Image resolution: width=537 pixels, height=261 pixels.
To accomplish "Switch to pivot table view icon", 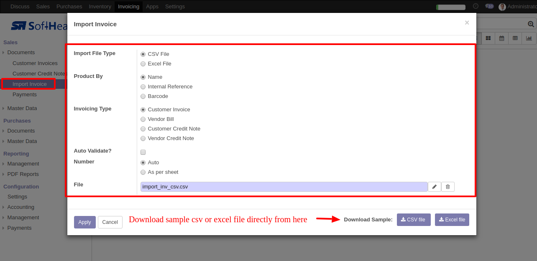I will pos(515,38).
